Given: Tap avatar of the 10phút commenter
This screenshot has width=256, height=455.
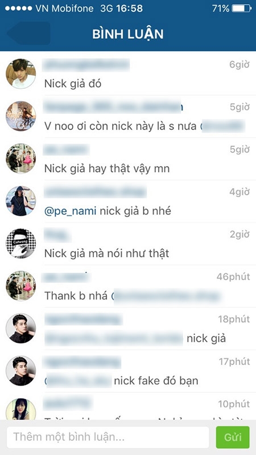Looking at the screenshot, I should [x=21, y=409].
